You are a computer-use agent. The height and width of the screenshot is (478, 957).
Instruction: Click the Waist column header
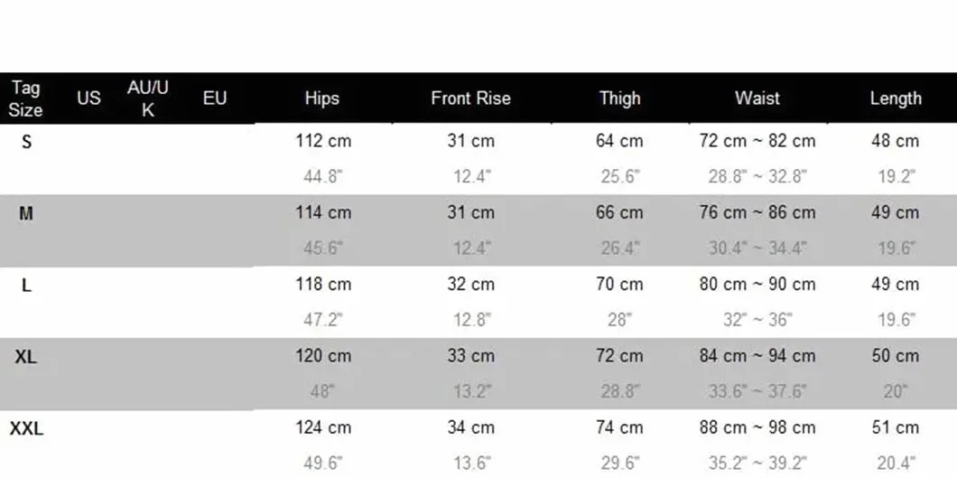tap(757, 98)
